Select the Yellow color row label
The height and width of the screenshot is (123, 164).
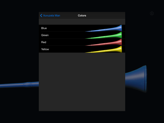[x=45, y=49]
